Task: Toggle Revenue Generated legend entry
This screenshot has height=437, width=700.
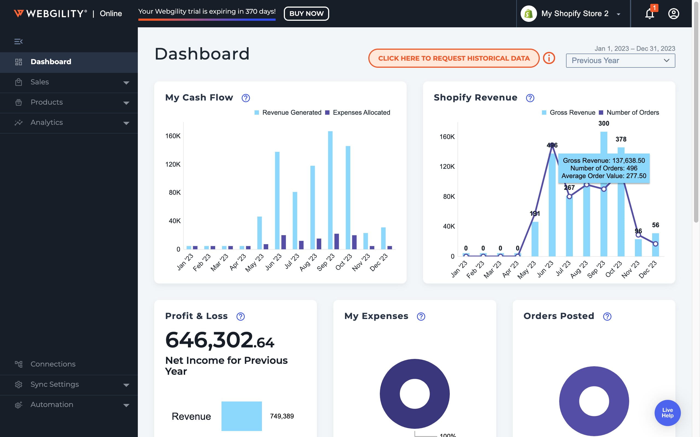Action: pyautogui.click(x=288, y=113)
